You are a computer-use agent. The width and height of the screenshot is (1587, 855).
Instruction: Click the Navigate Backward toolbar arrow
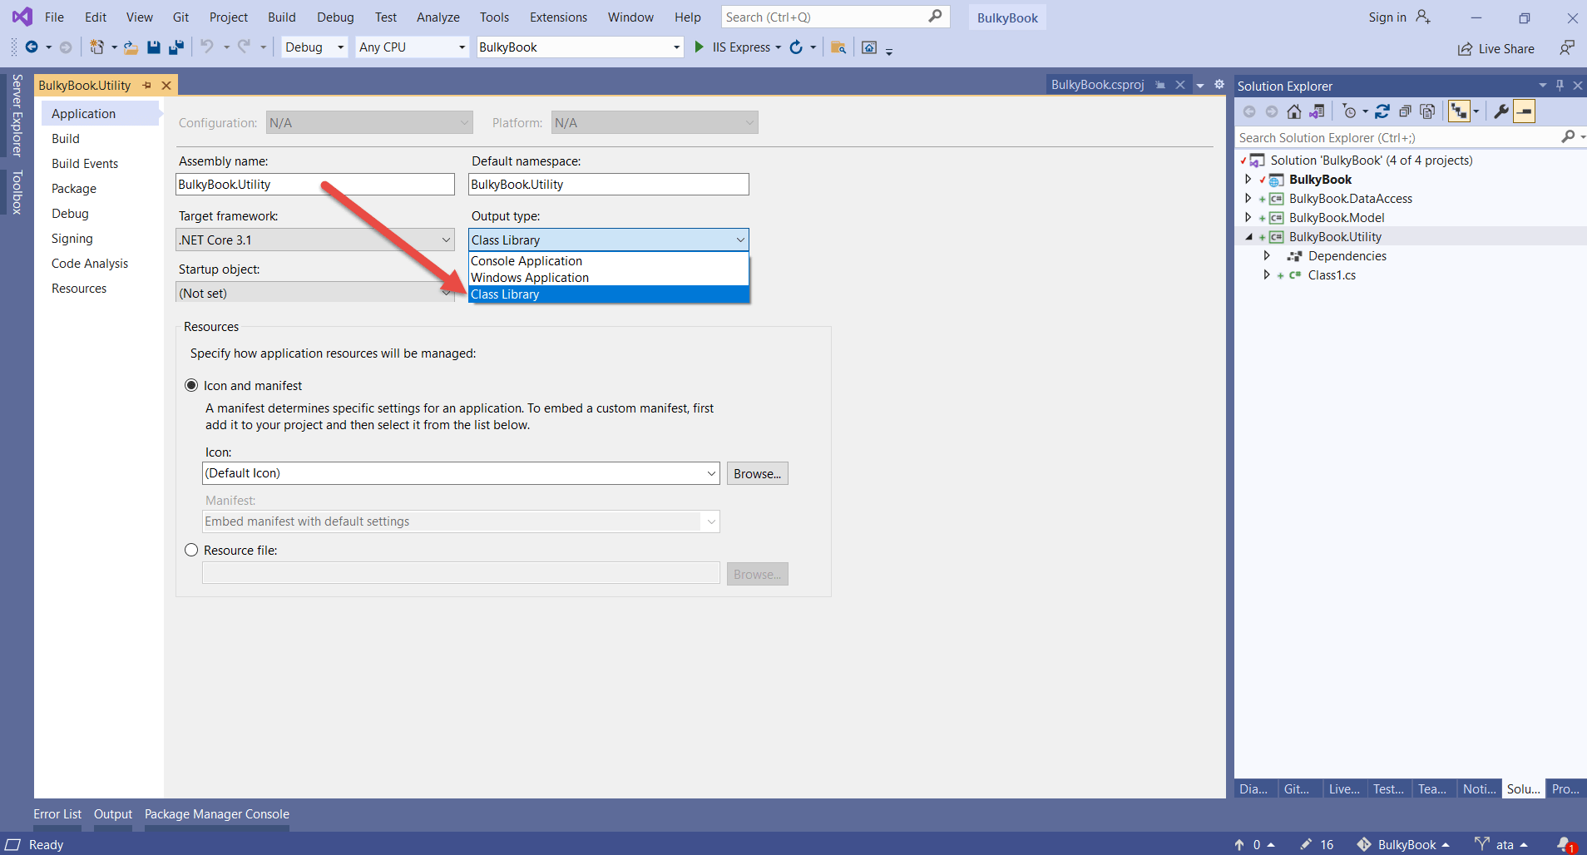(x=32, y=47)
